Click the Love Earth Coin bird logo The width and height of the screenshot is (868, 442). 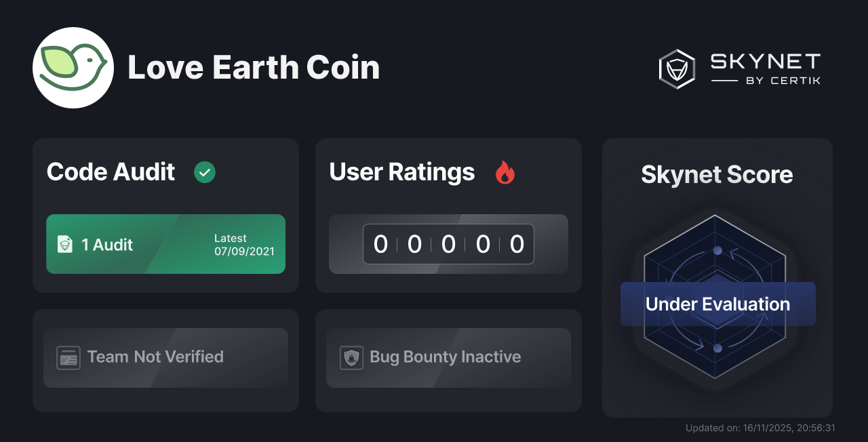(73, 67)
